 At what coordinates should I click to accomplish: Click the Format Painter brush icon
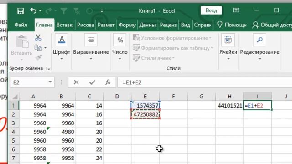tap(38, 57)
